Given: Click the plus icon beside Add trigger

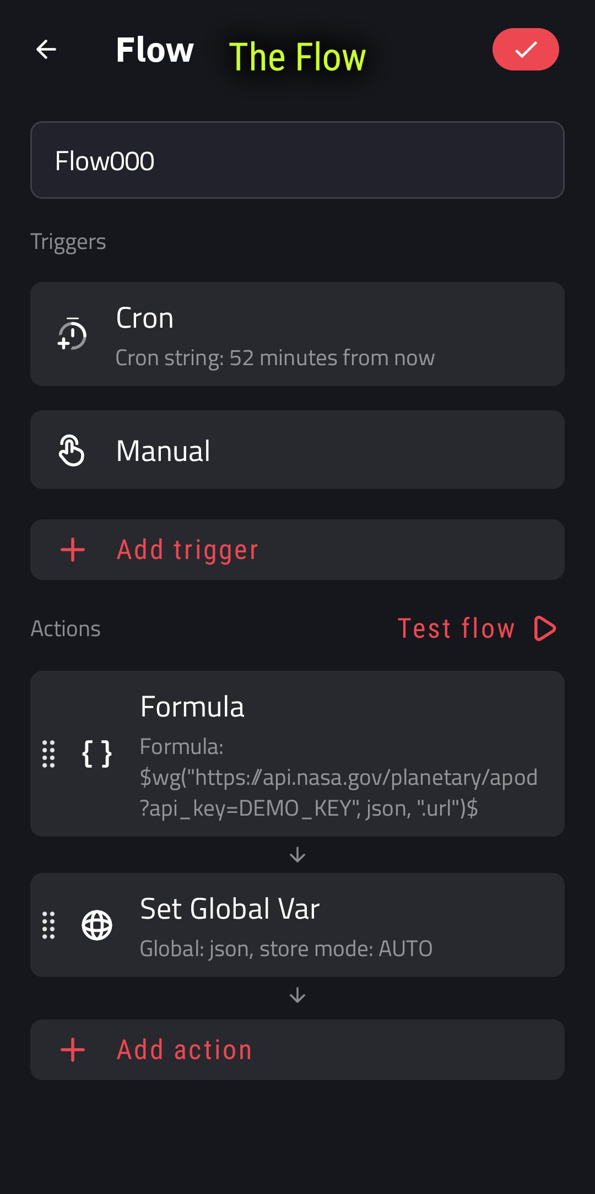Looking at the screenshot, I should click(73, 550).
